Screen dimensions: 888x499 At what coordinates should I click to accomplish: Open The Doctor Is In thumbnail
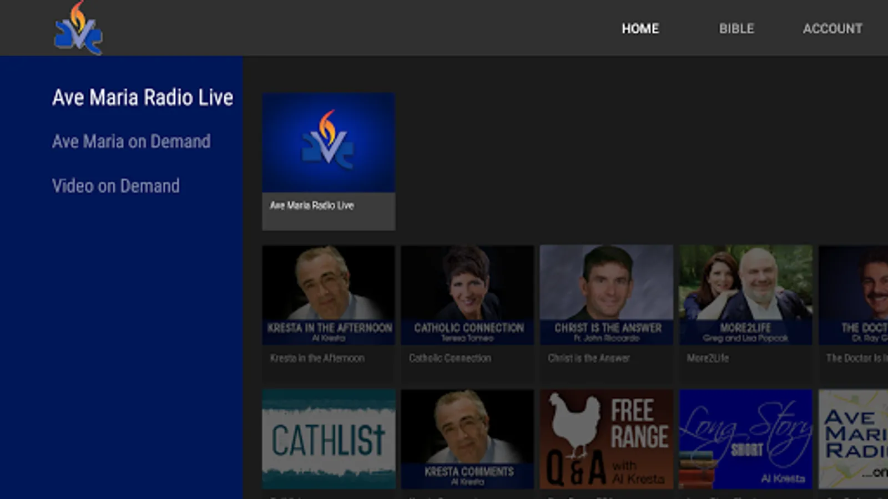[853, 295]
